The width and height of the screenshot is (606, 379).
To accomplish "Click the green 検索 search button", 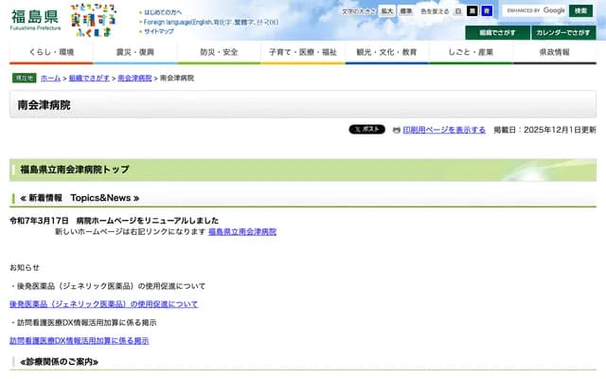I will pyautogui.click(x=580, y=10).
